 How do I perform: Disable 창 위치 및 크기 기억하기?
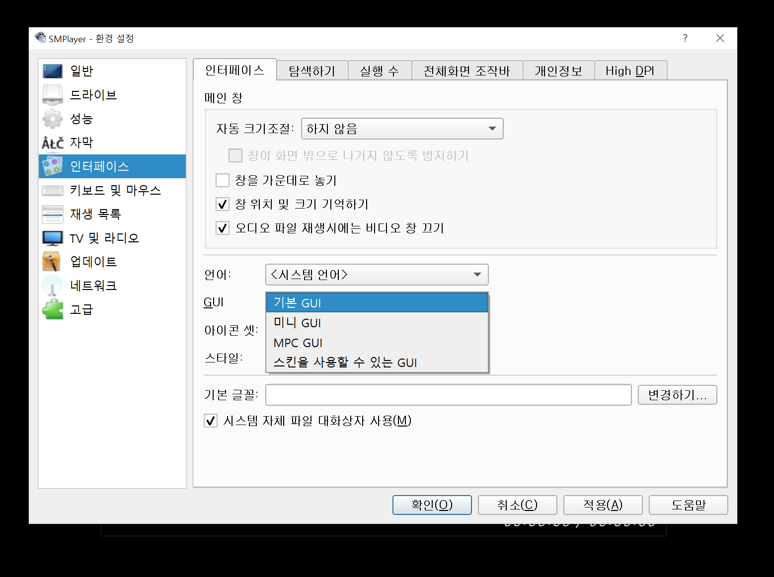[x=222, y=204]
